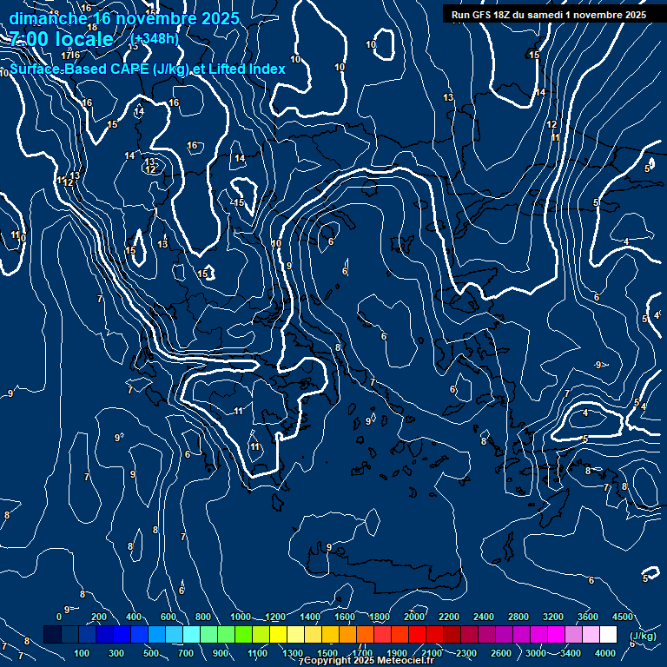The image size is (667, 667).
Task: Select the '4500' legend value
Action: point(623,617)
